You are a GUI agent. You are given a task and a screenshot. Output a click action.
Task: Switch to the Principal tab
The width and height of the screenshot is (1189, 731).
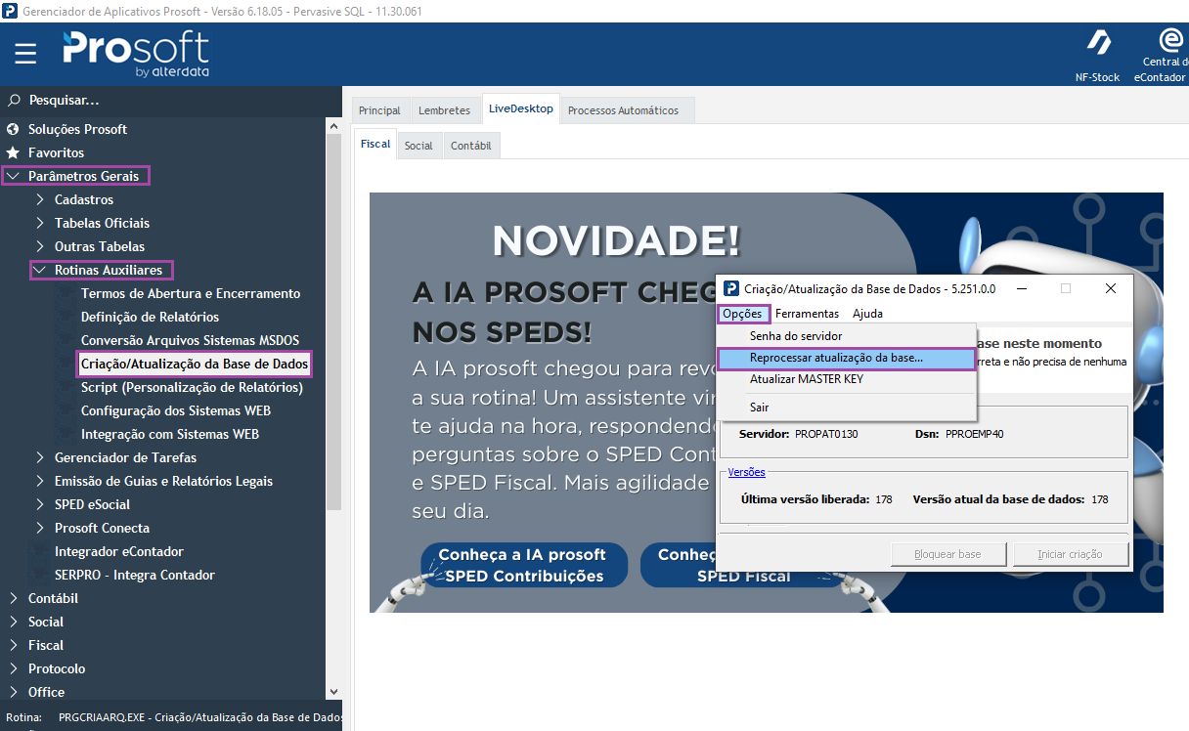click(x=379, y=110)
